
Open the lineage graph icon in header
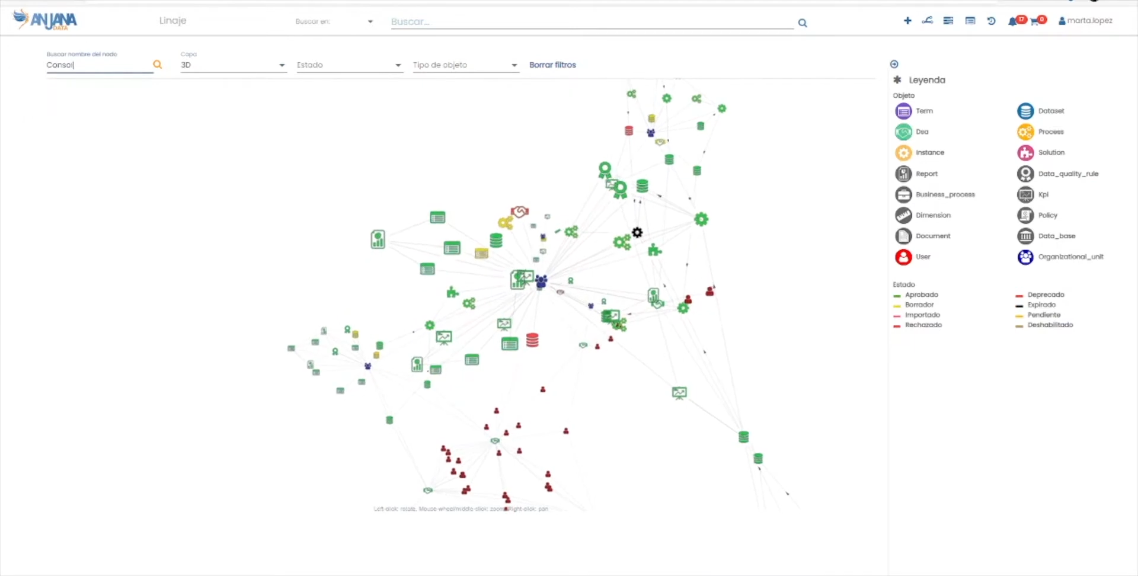click(928, 21)
